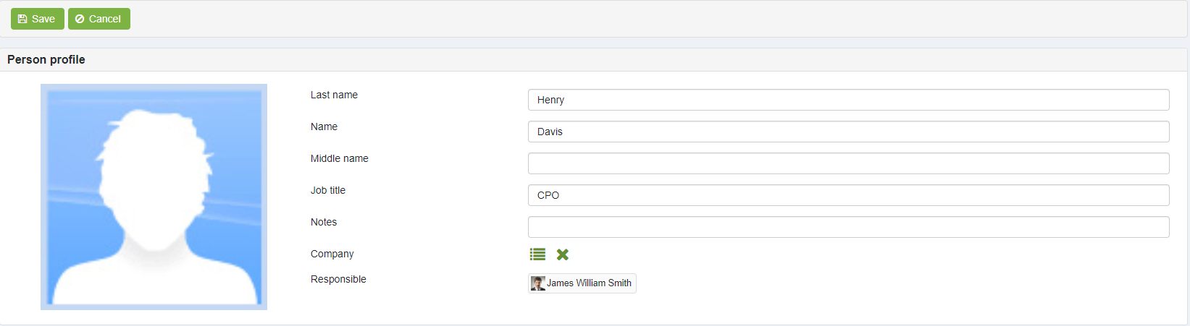Click the Person profile section header

point(46,59)
